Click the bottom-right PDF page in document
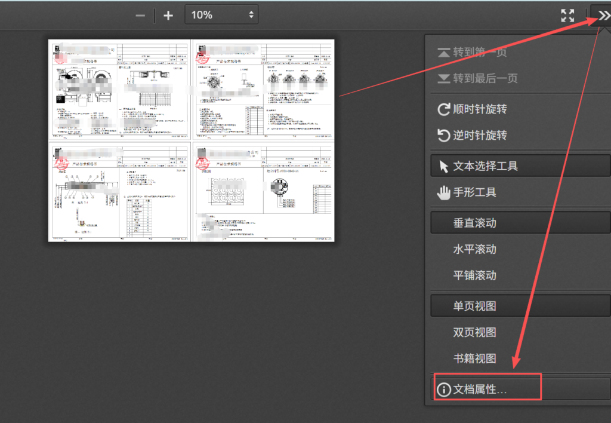Screen dimensions: 611x423 click(263, 192)
